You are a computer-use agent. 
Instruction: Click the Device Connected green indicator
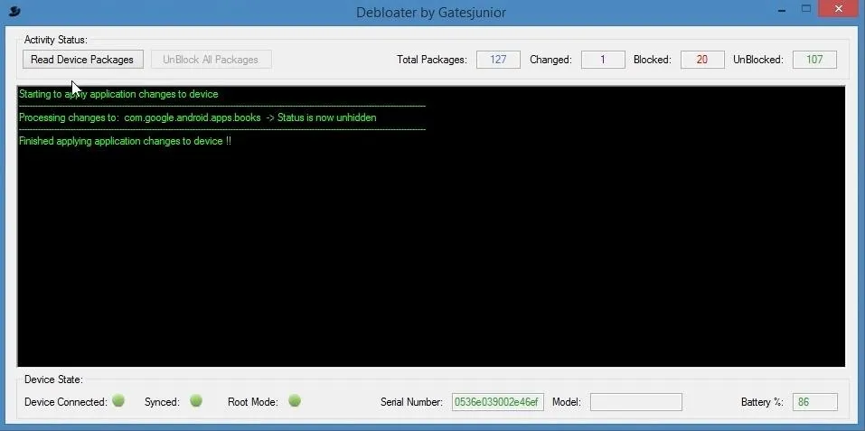(118, 400)
